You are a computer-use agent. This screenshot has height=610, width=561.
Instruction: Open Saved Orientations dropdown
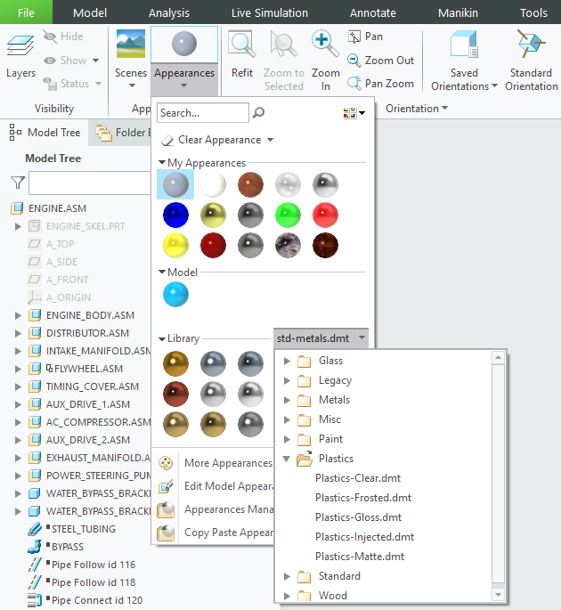pos(464,61)
